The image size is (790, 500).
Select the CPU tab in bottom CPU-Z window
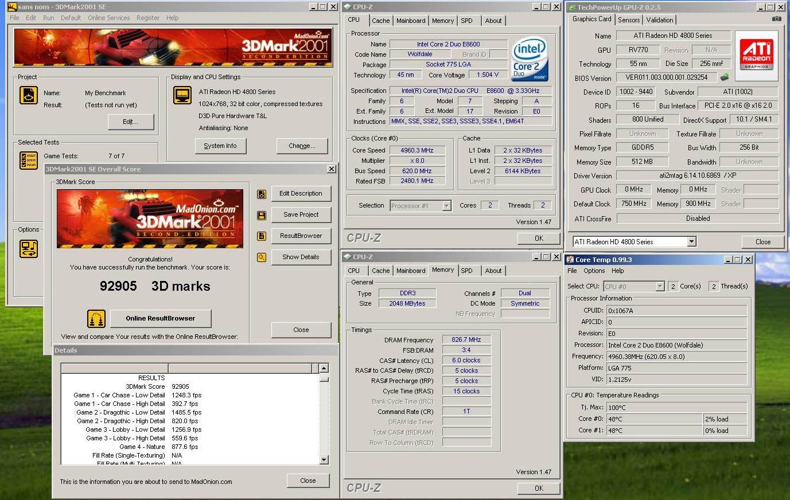[x=354, y=271]
